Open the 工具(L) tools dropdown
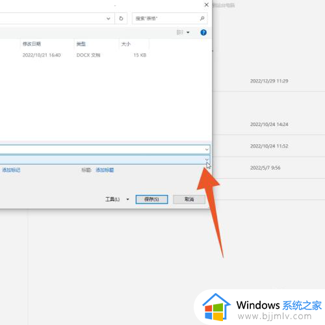Viewport: 325px width, 325px height. (x=117, y=199)
